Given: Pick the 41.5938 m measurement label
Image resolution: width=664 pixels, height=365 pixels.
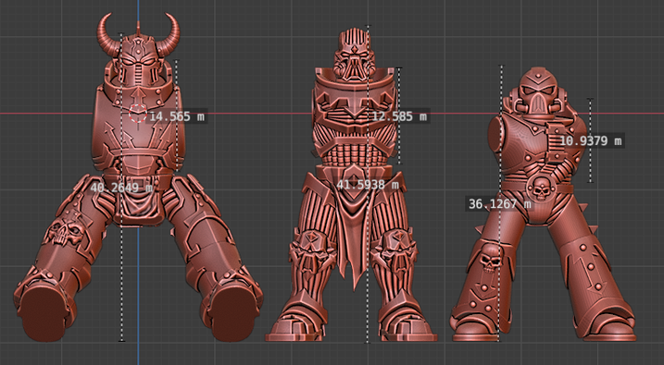Looking at the screenshot, I should (368, 185).
